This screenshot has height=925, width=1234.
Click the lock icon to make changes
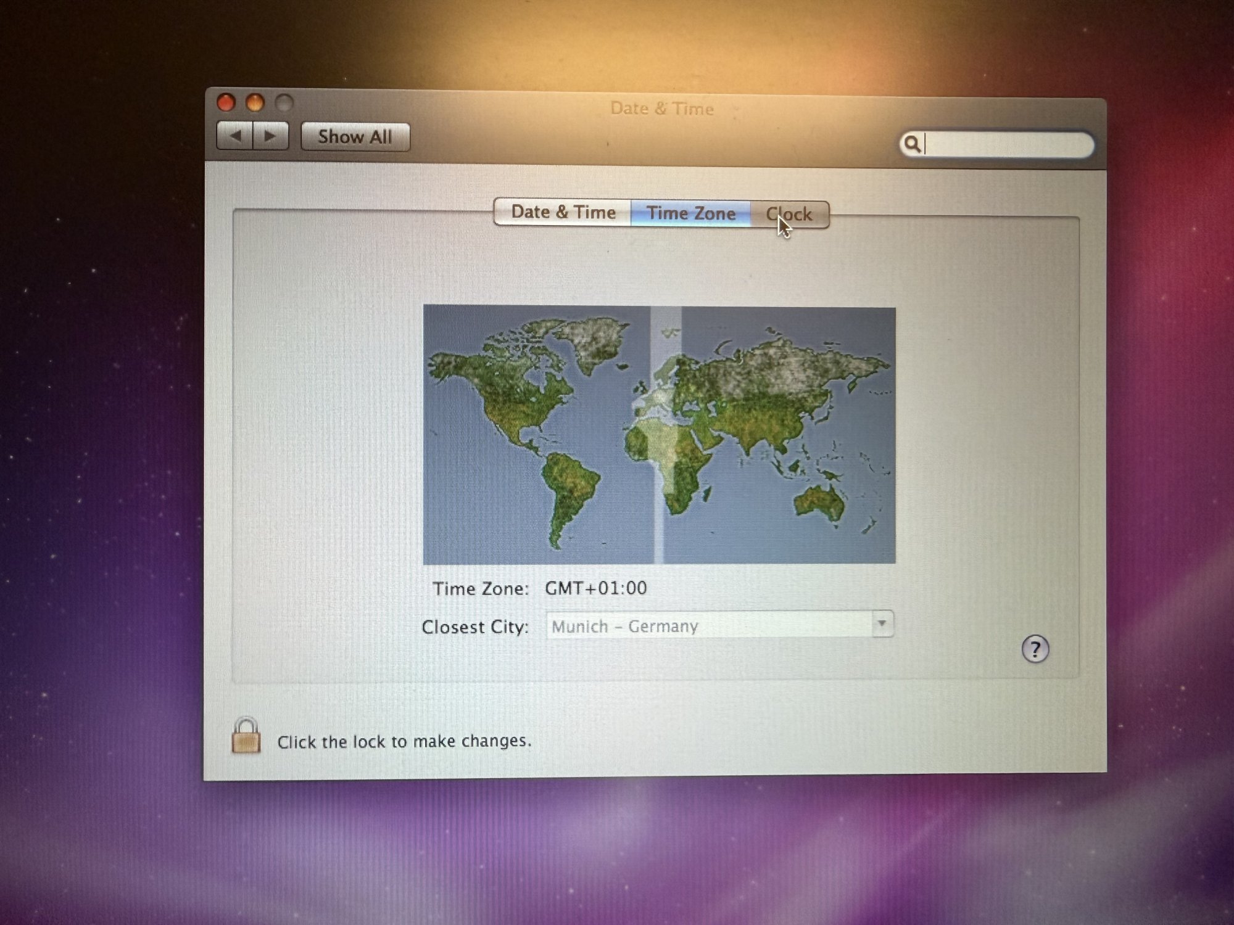pos(246,736)
